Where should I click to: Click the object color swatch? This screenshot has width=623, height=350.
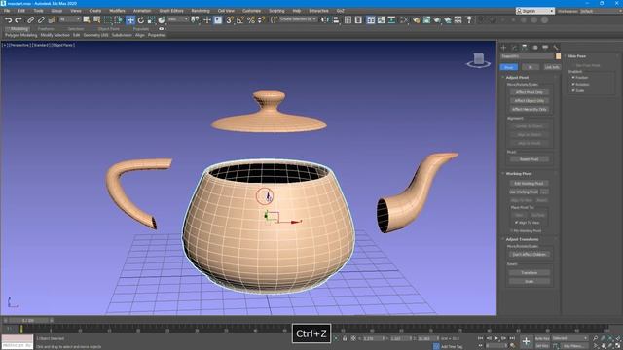click(x=558, y=56)
